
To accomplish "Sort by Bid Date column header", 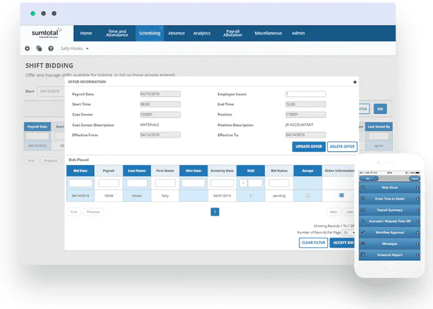I will coord(80,171).
